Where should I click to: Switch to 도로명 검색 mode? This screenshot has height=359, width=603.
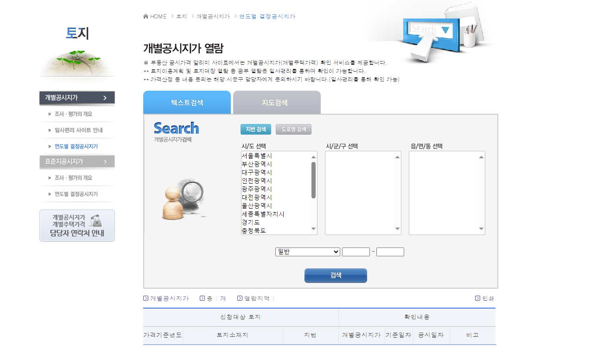[293, 129]
